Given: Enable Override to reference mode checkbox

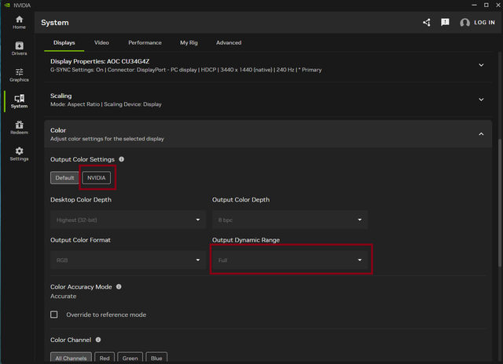Looking at the screenshot, I should (x=54, y=315).
